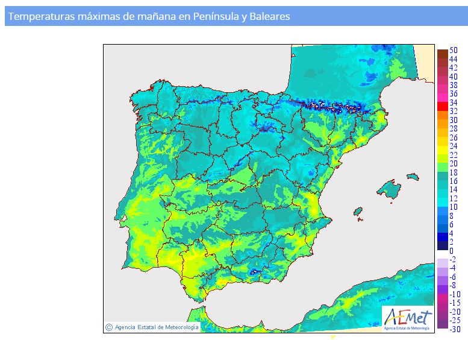Click the copyright symbol icon bottom-left
The width and height of the screenshot is (468, 340).
click(108, 327)
